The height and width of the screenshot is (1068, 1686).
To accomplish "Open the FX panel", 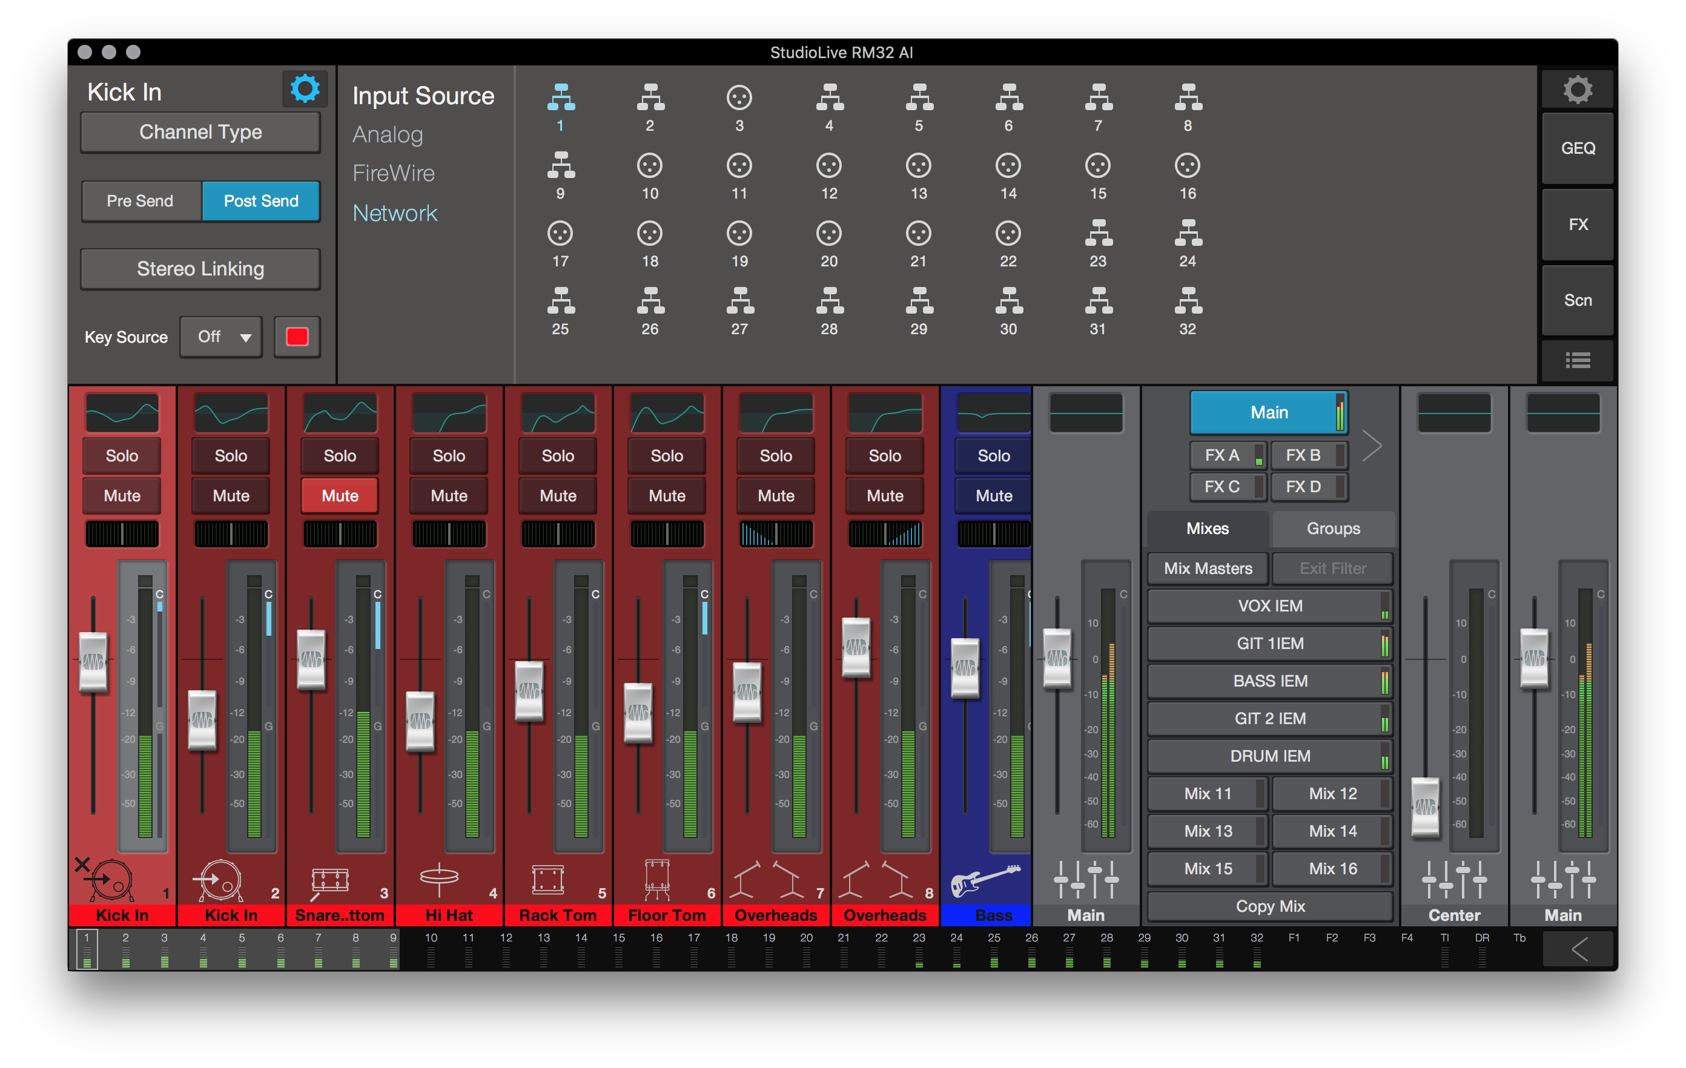I will pos(1578,225).
